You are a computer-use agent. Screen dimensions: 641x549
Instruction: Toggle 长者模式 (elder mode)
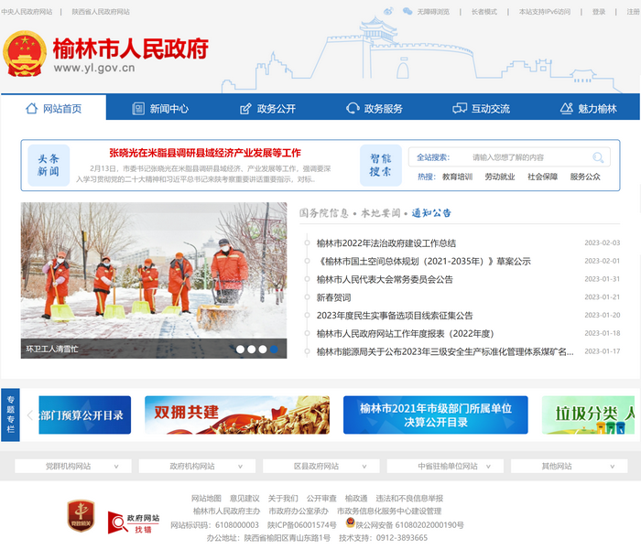(x=484, y=12)
